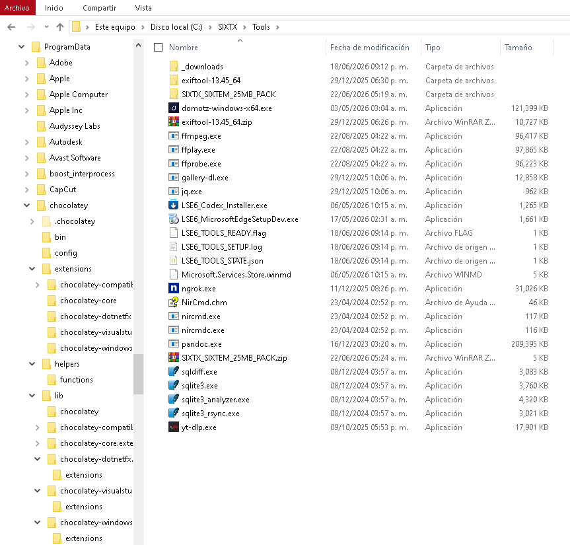
Task: Expand the Tools breadcrumb chevron
Action: 277,27
